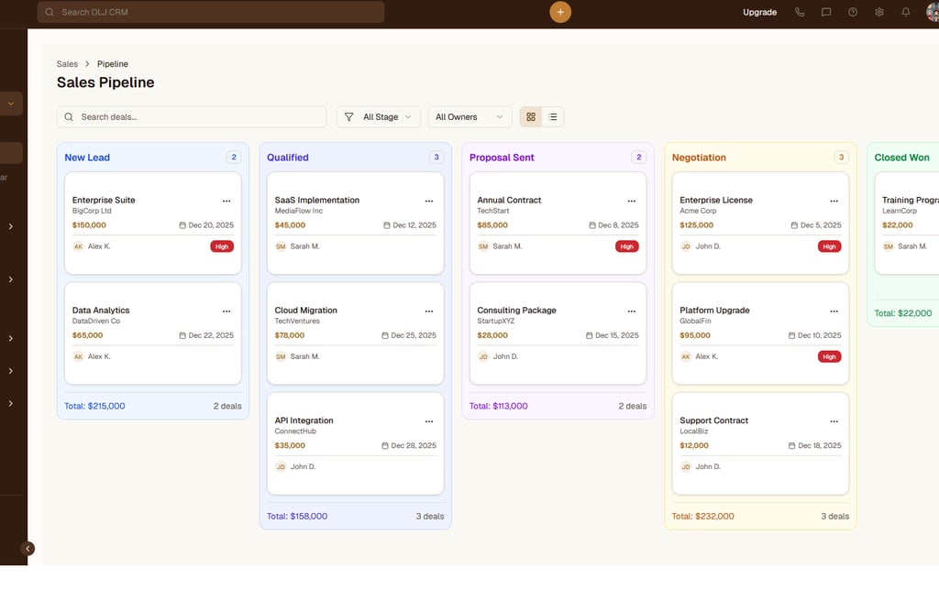Click the Sales Pipeline page heading
The height and width of the screenshot is (601, 939).
105,82
